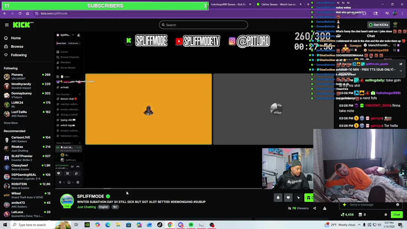Open Donnaybunny's VTubers channel
Screen dimensions: 407x229
point(27,95)
